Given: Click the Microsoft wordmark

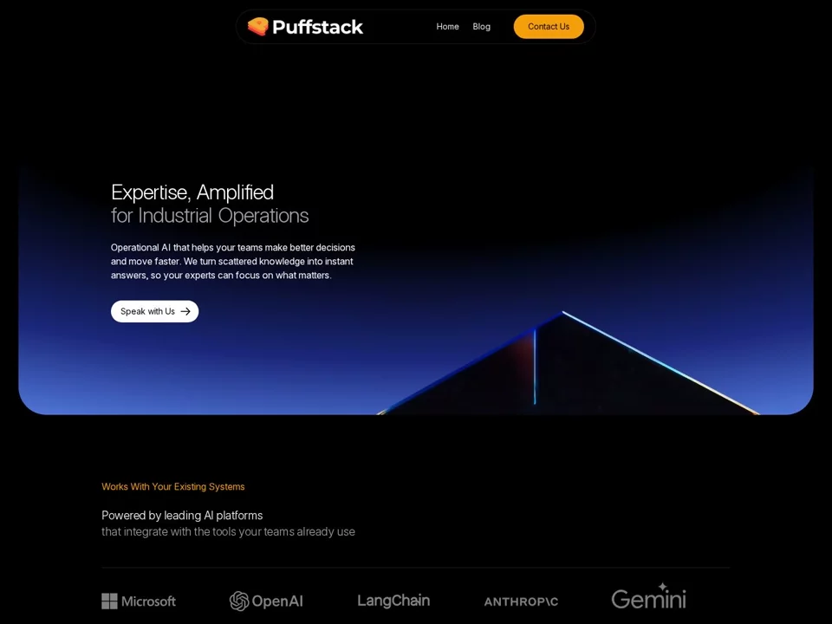Looking at the screenshot, I should [148, 601].
